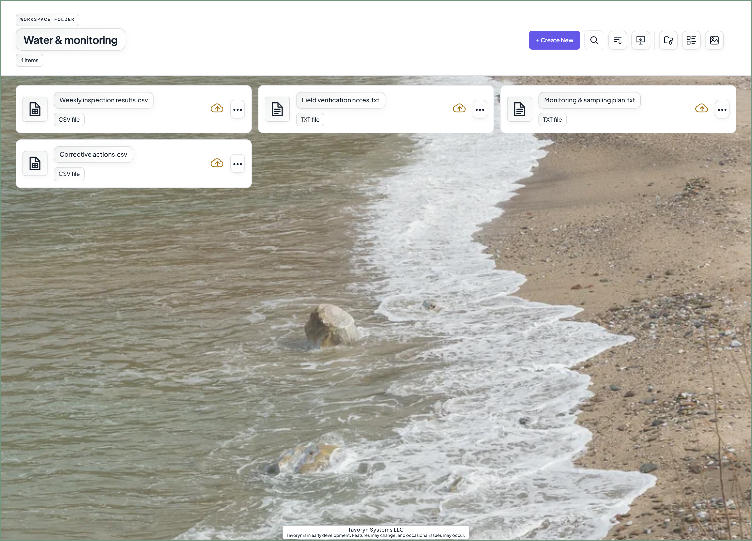Open the sort order icon
752x541 pixels.
(617, 40)
